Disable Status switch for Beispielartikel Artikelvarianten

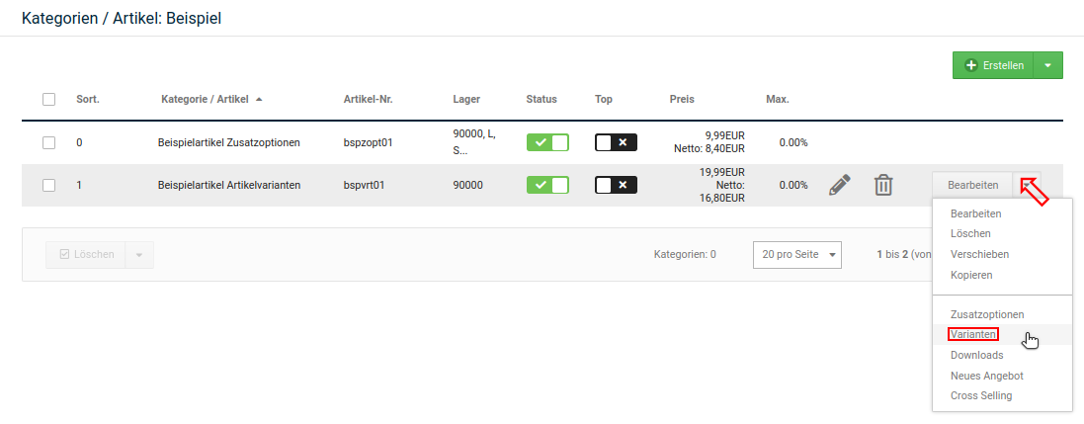547,185
